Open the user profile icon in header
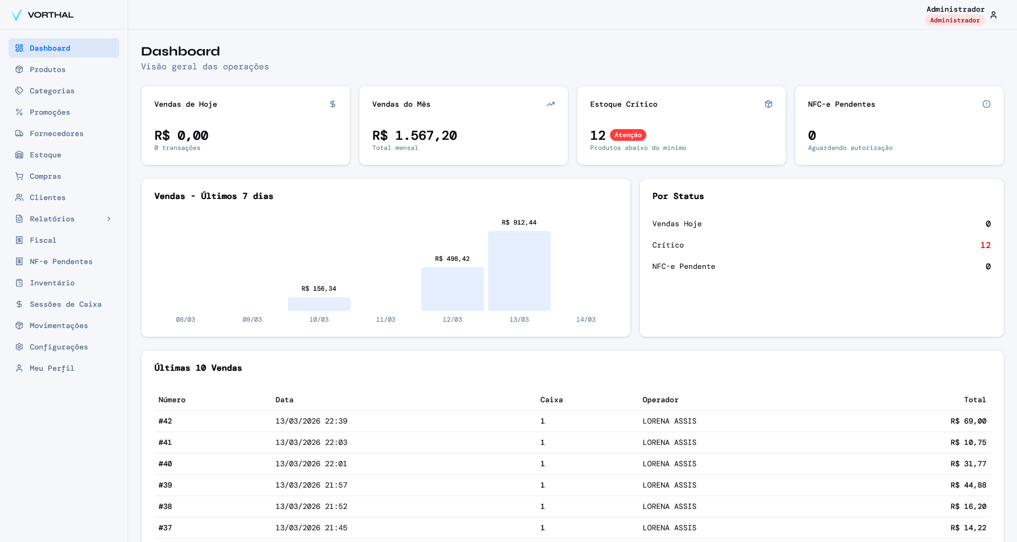The height and width of the screenshot is (542, 1017). point(993,15)
